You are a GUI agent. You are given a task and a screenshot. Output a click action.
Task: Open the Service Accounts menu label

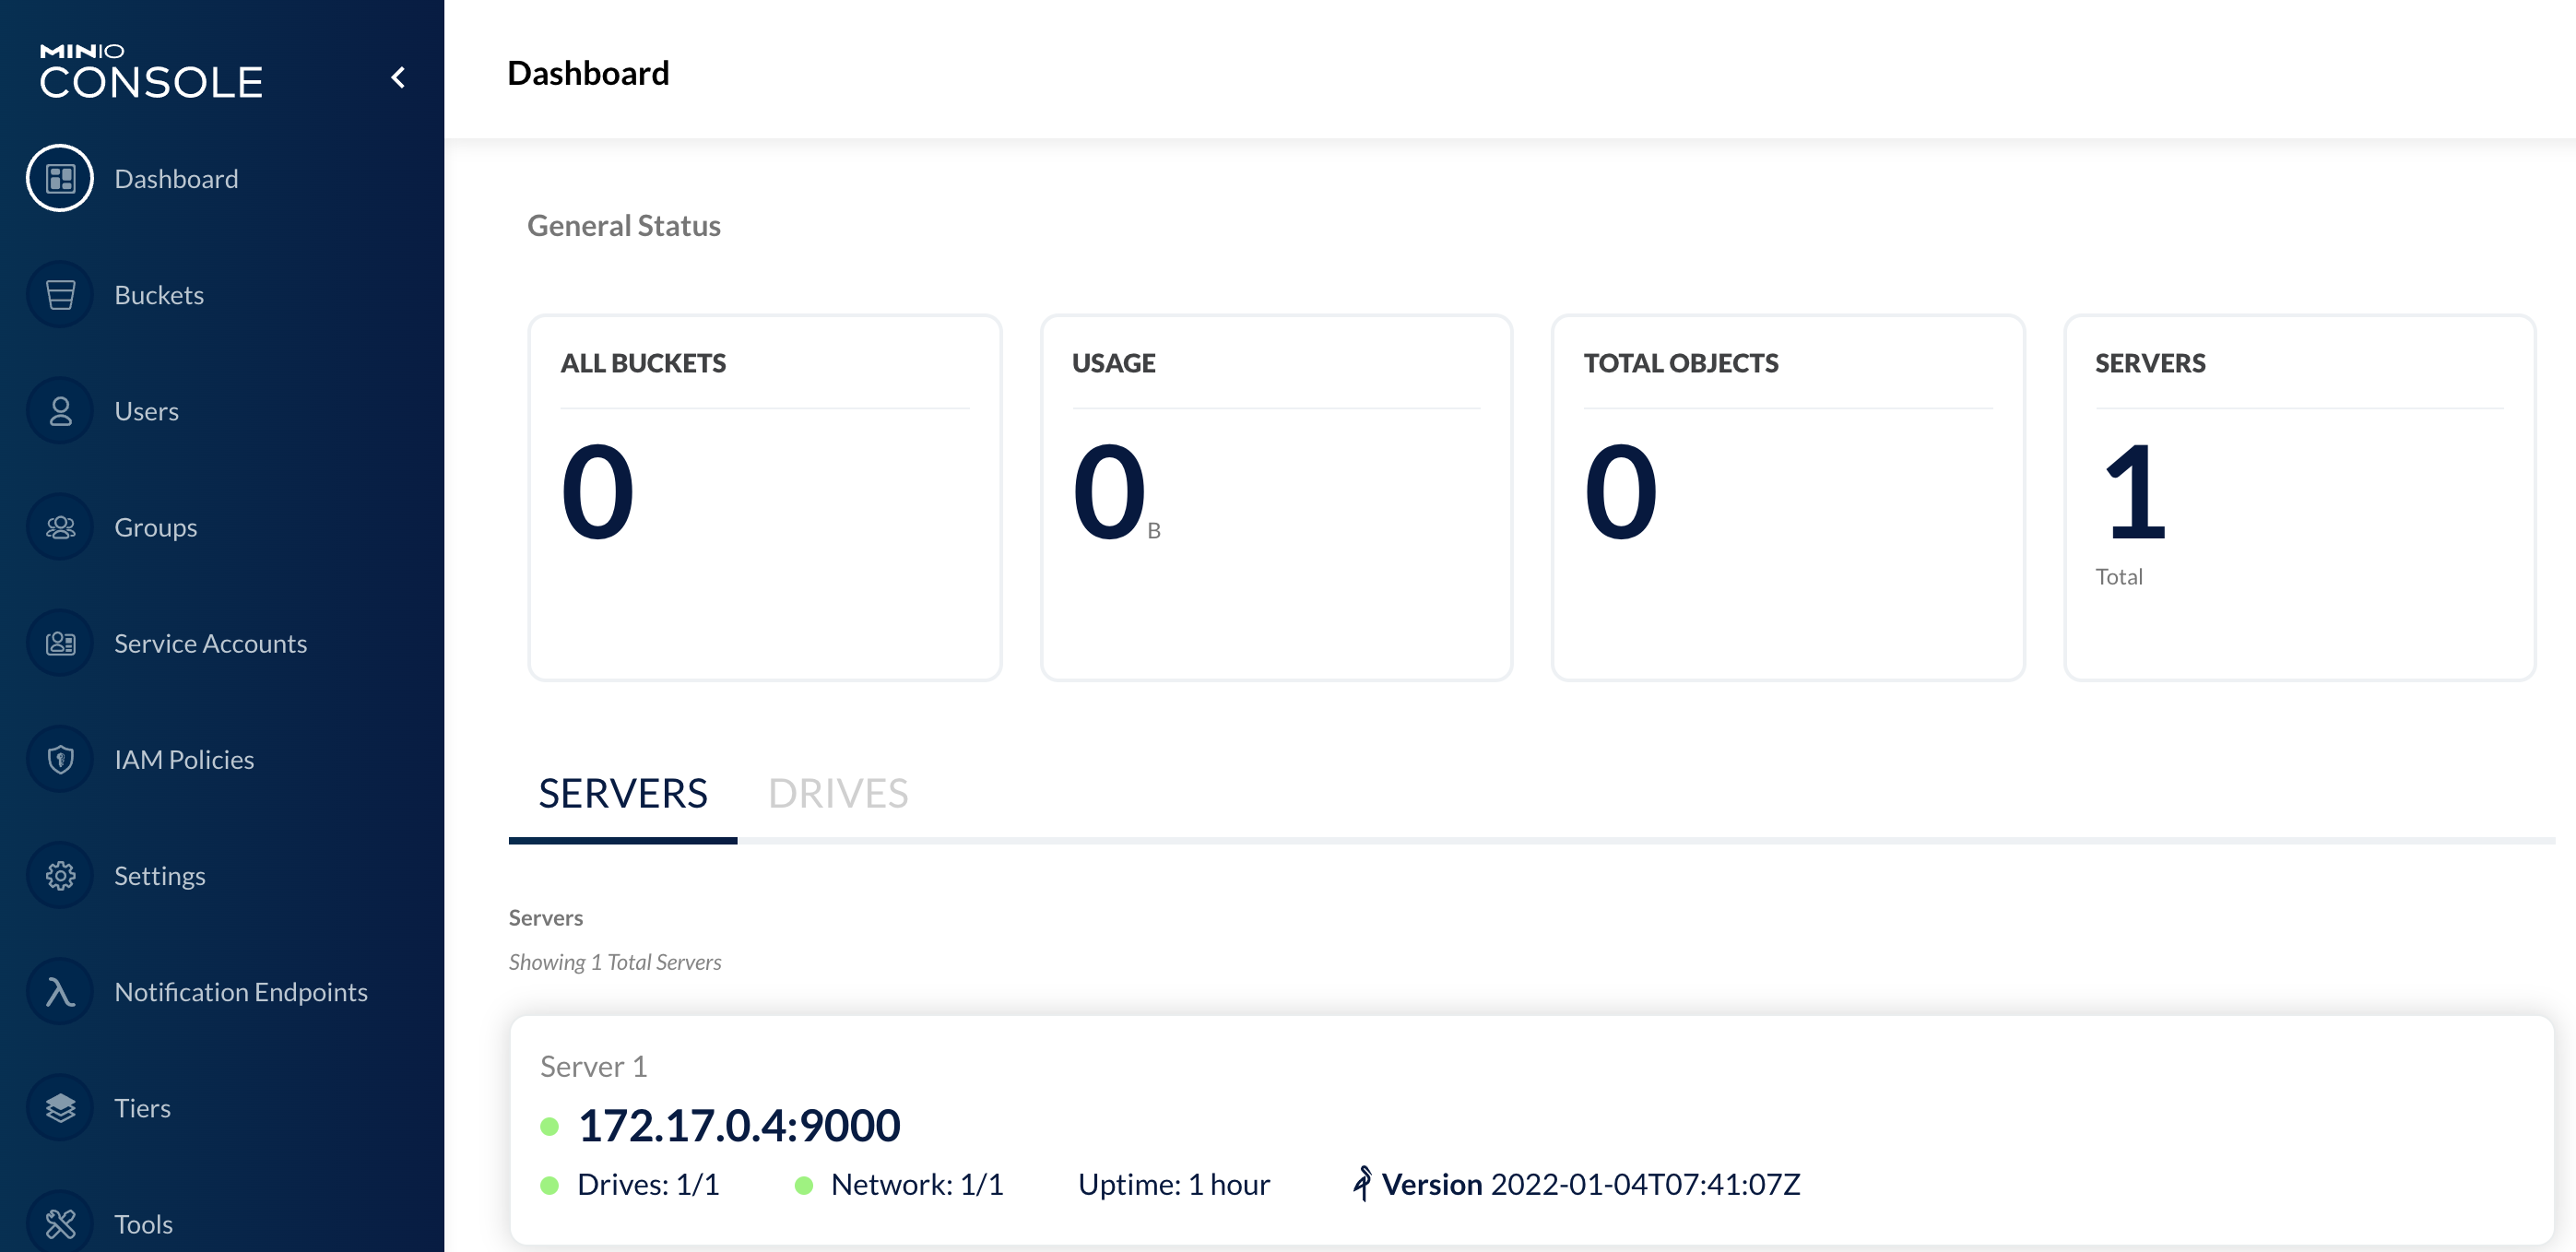pos(210,643)
